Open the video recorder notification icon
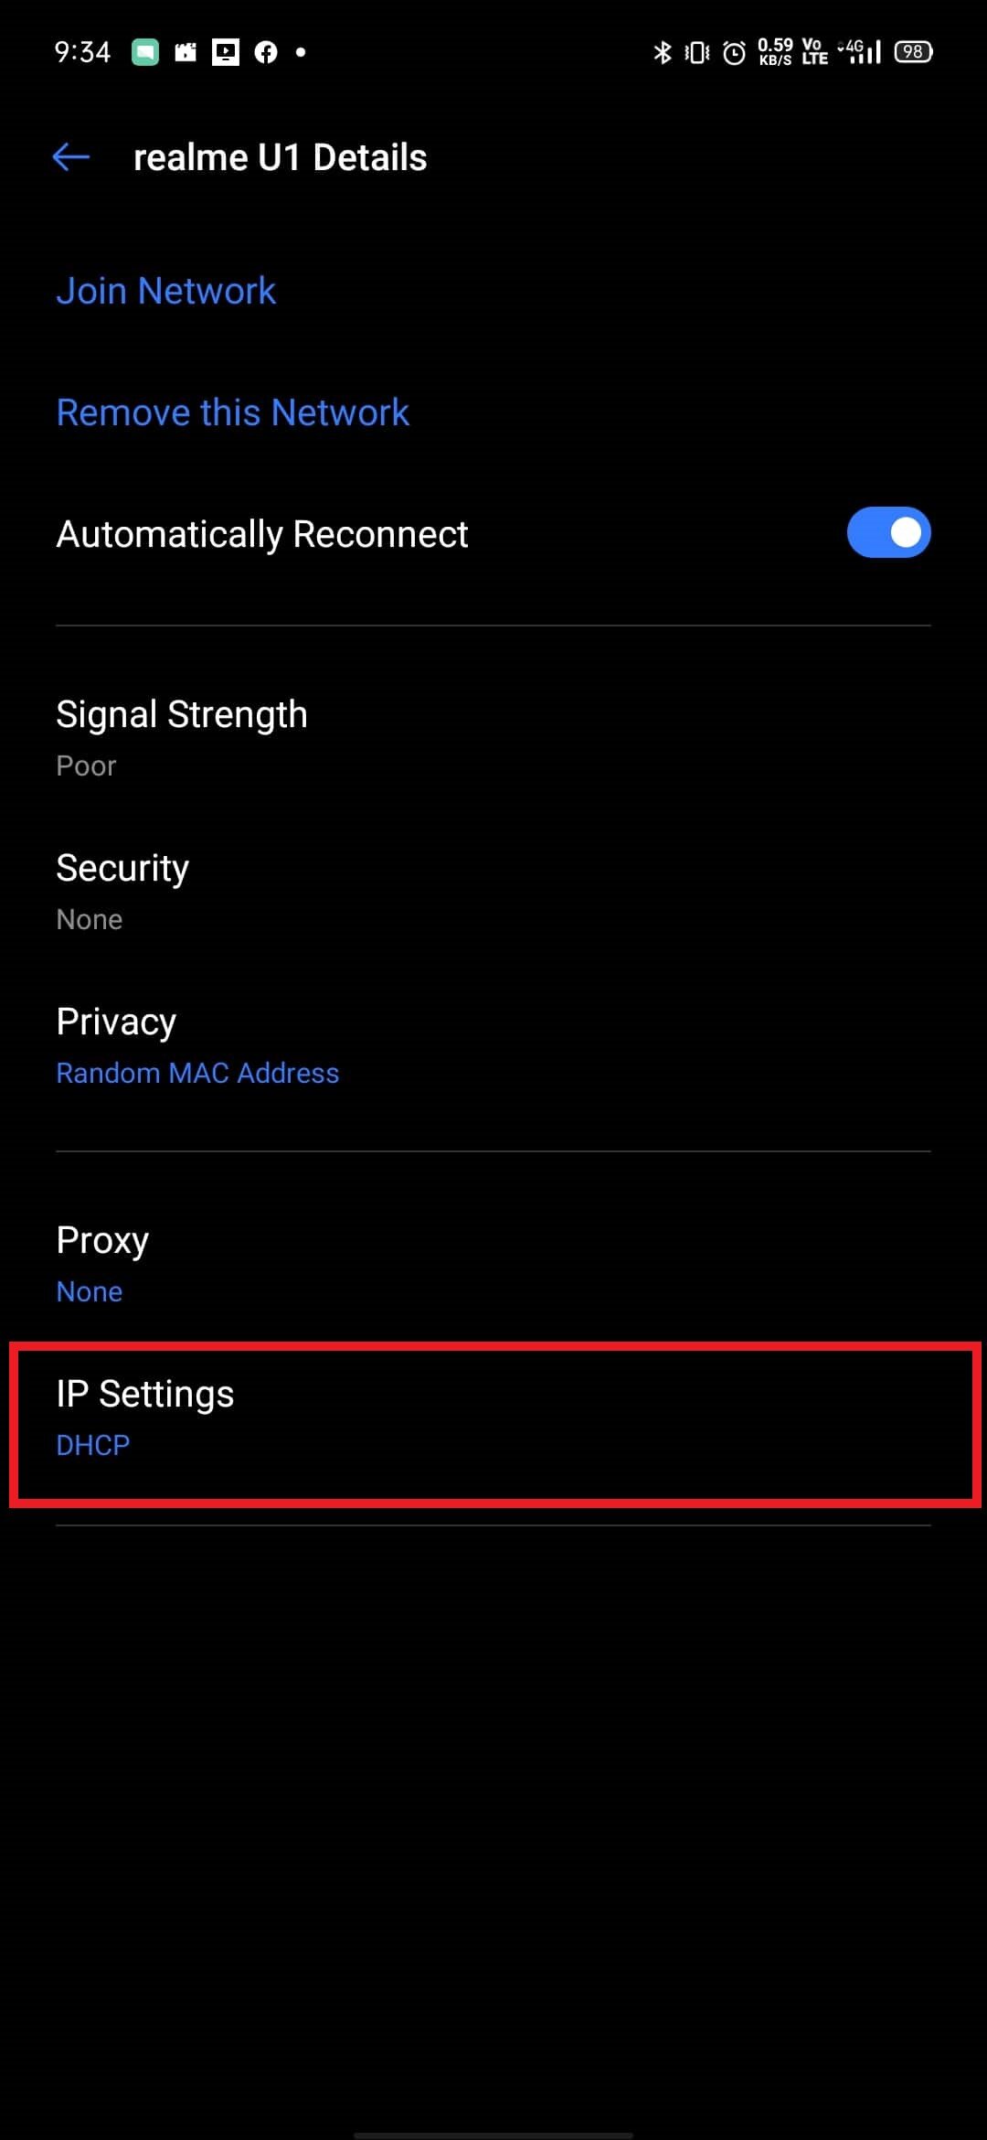Screen dimensions: 987x2140 coord(186,52)
